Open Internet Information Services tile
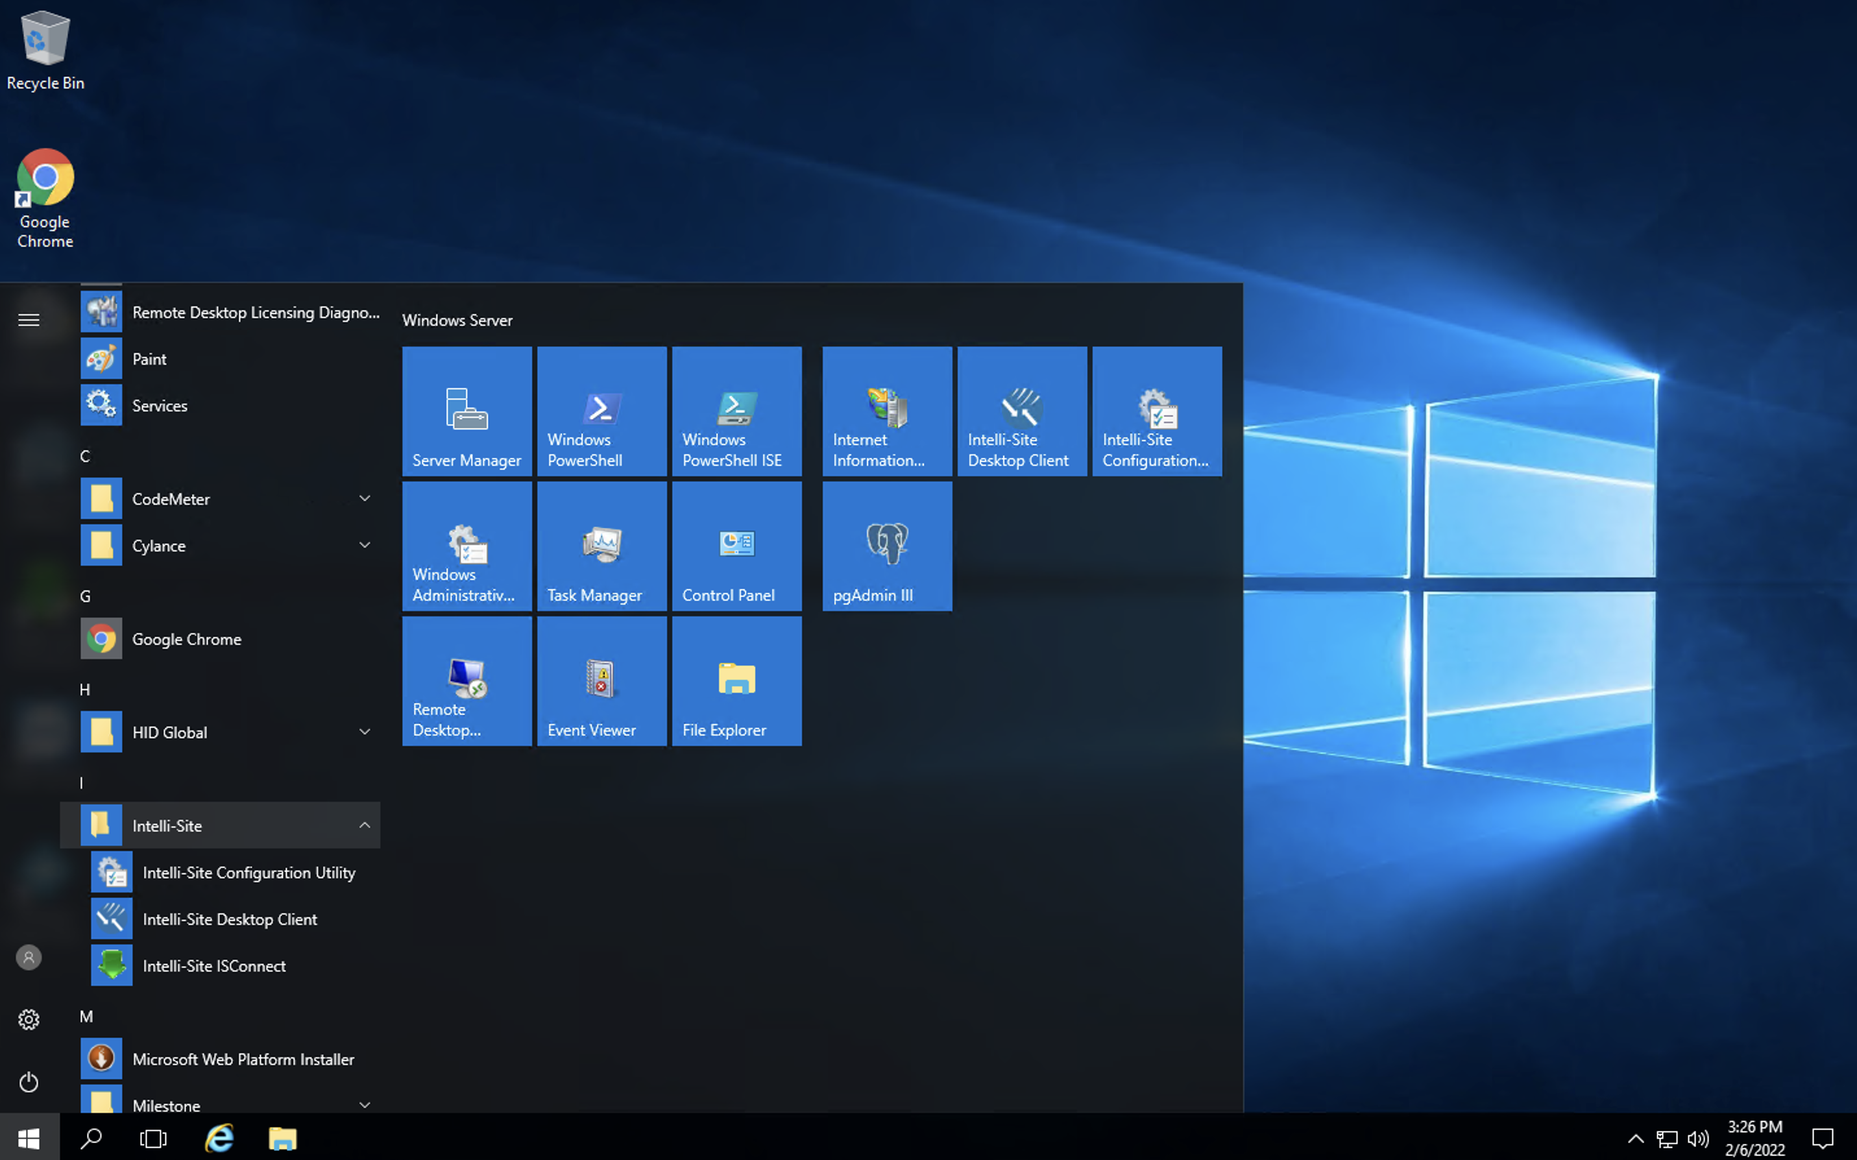 [x=887, y=411]
